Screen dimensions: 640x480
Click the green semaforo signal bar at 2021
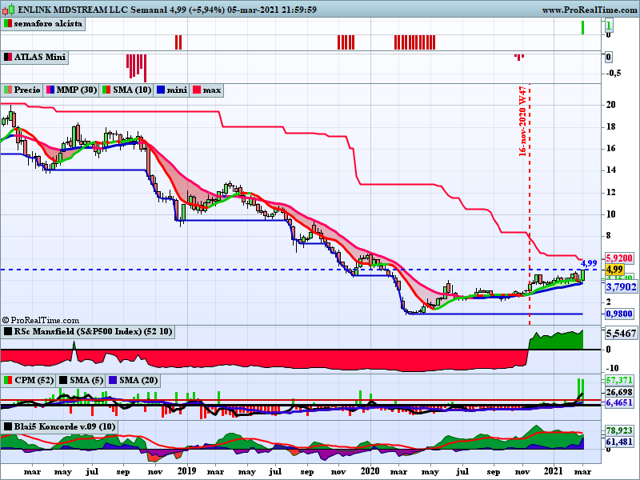click(583, 28)
